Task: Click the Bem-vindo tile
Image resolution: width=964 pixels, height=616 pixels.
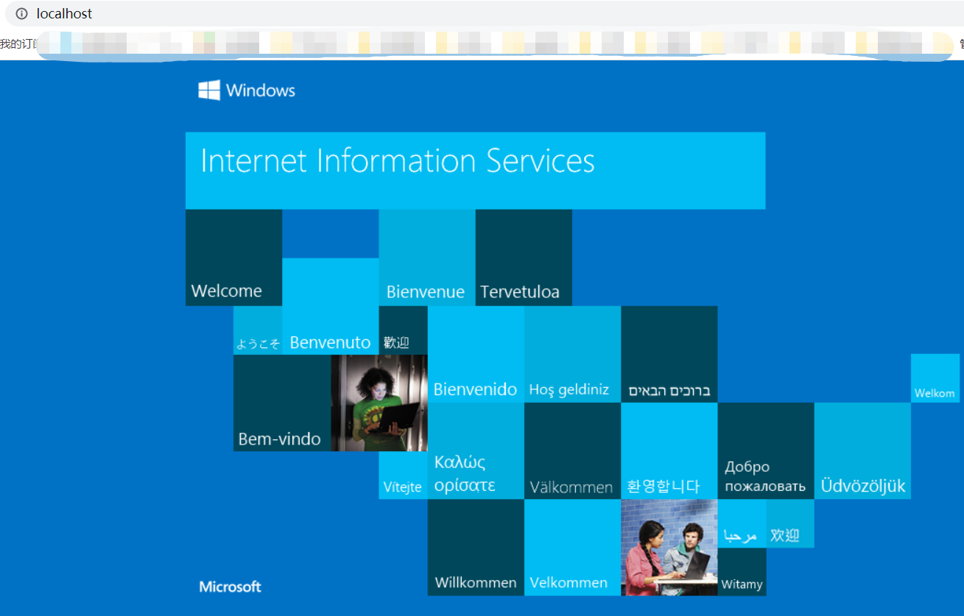Action: tap(281, 403)
